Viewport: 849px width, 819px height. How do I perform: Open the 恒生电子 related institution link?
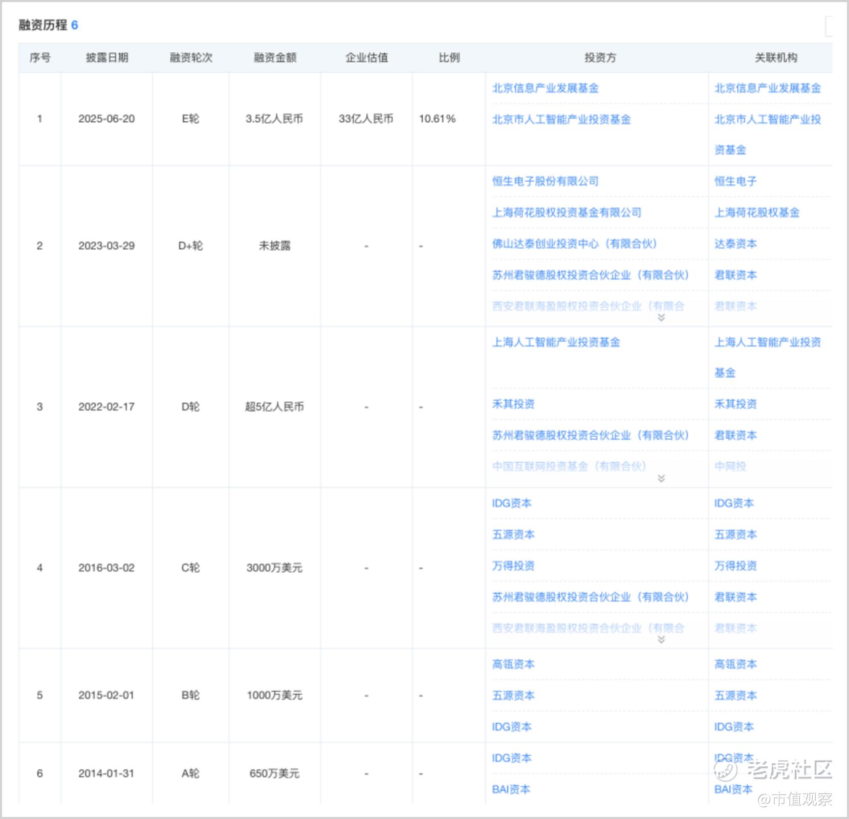tap(735, 181)
